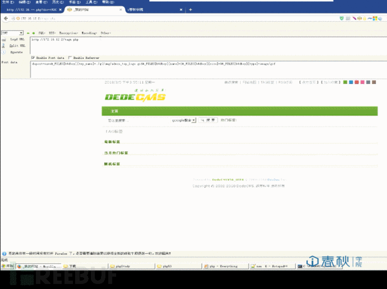Switch to phpStudy taskbar window
The width and height of the screenshot is (387, 289).
[132, 267]
